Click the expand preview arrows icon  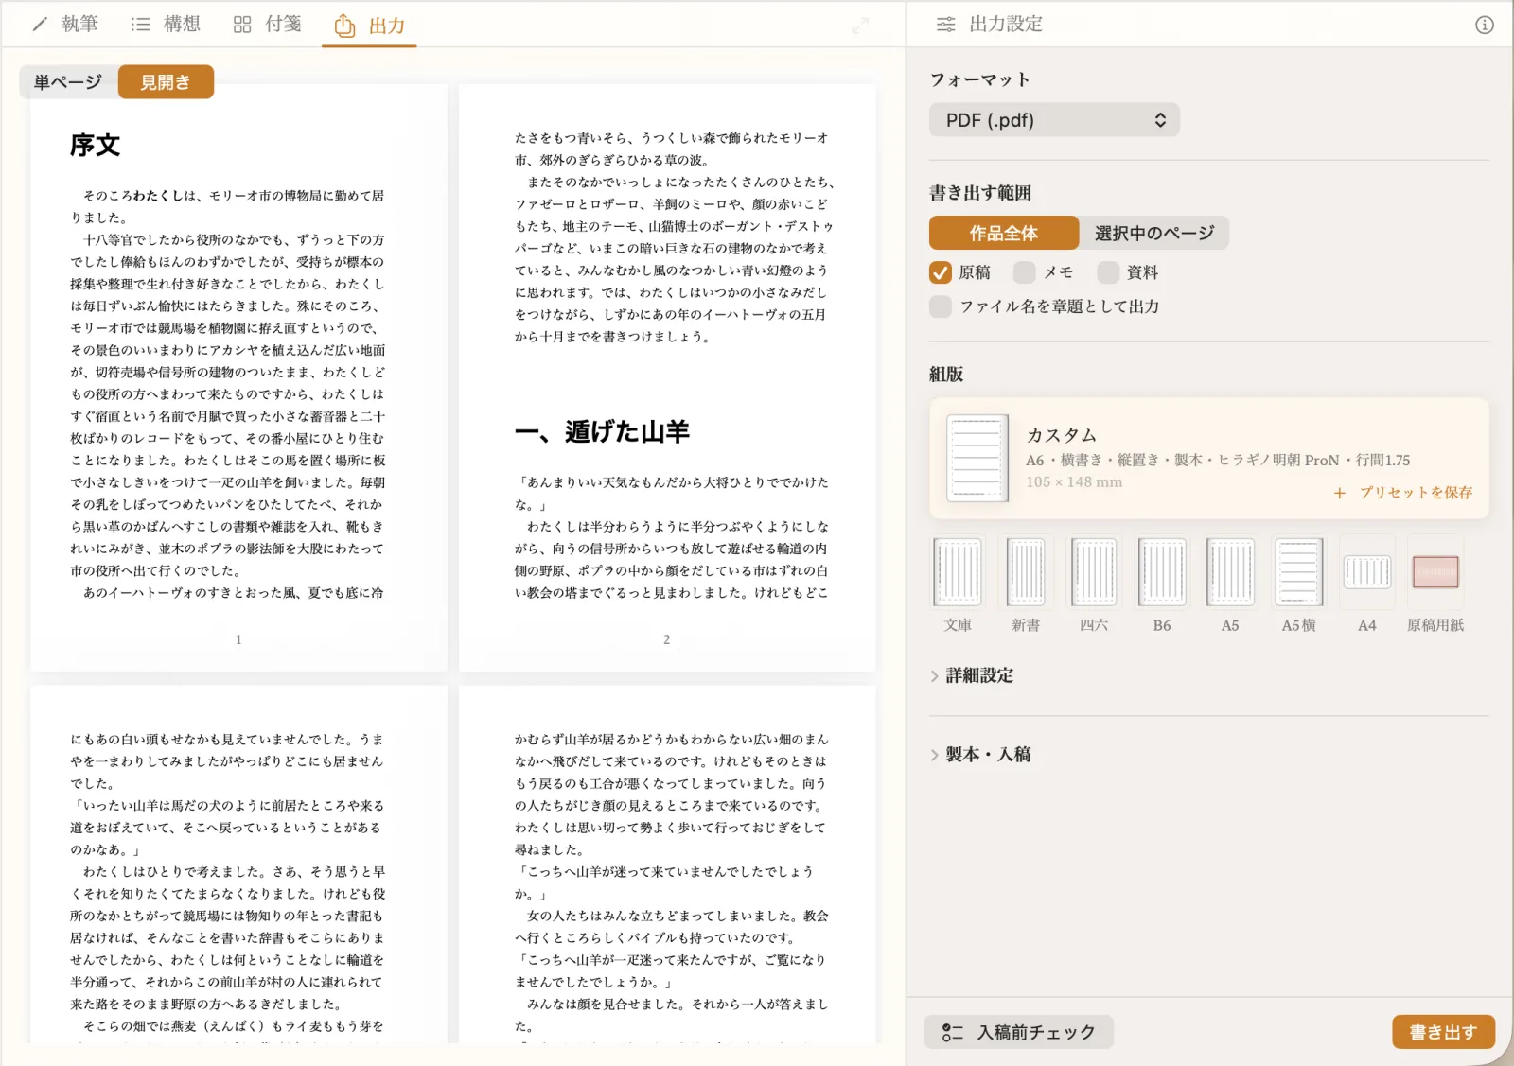(860, 26)
